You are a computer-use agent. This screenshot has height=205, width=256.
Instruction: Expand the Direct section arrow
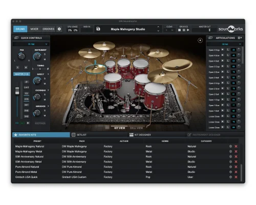[x=48, y=74]
